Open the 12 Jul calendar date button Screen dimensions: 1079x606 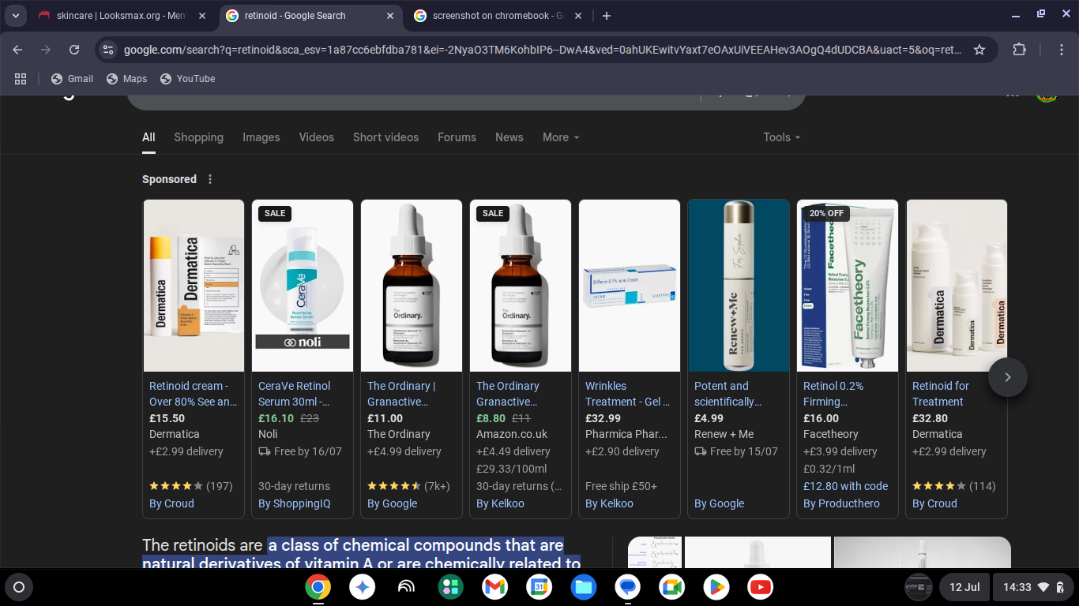[964, 587]
